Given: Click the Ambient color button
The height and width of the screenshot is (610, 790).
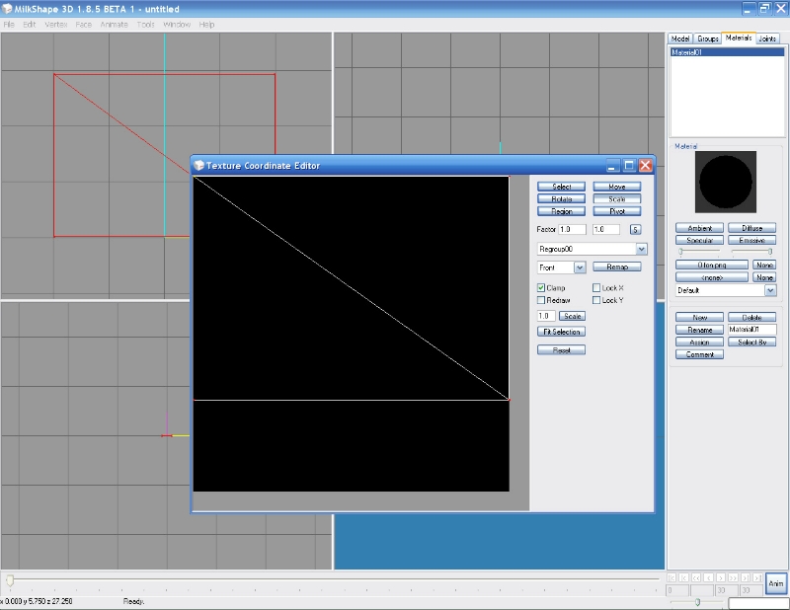Looking at the screenshot, I should coord(699,228).
